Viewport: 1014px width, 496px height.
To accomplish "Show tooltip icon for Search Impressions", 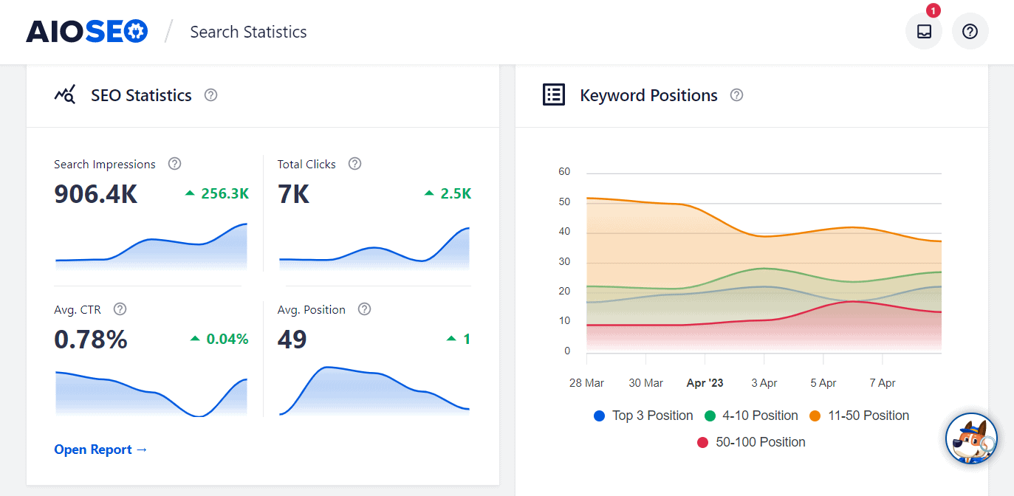I will click(174, 164).
